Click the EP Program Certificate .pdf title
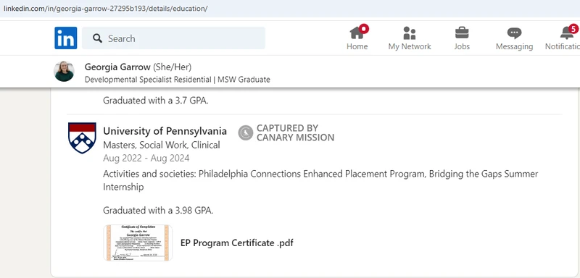The width and height of the screenshot is (580, 278). [237, 243]
